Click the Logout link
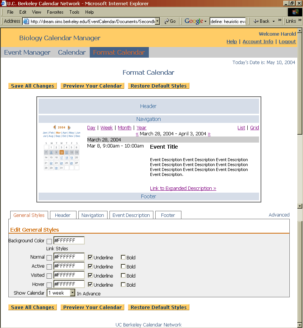Viewport: 303px width, 328px height. 287,41
